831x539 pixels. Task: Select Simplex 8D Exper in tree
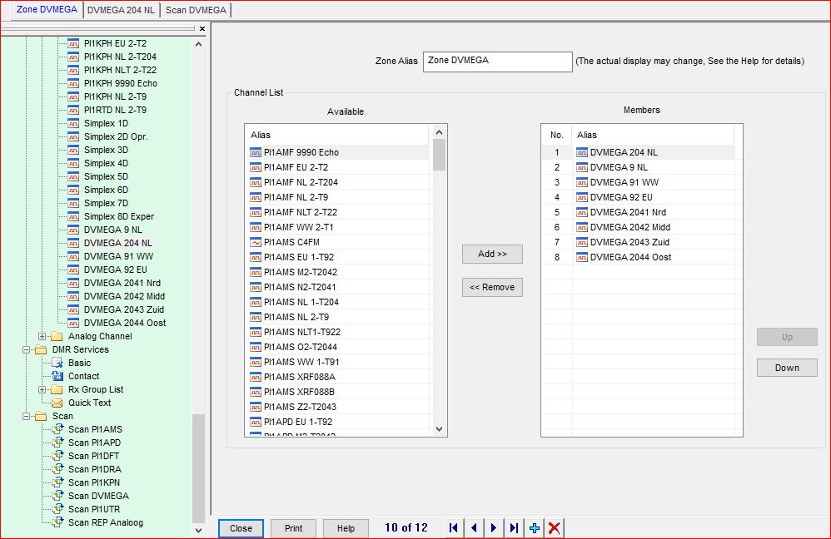coord(119,216)
